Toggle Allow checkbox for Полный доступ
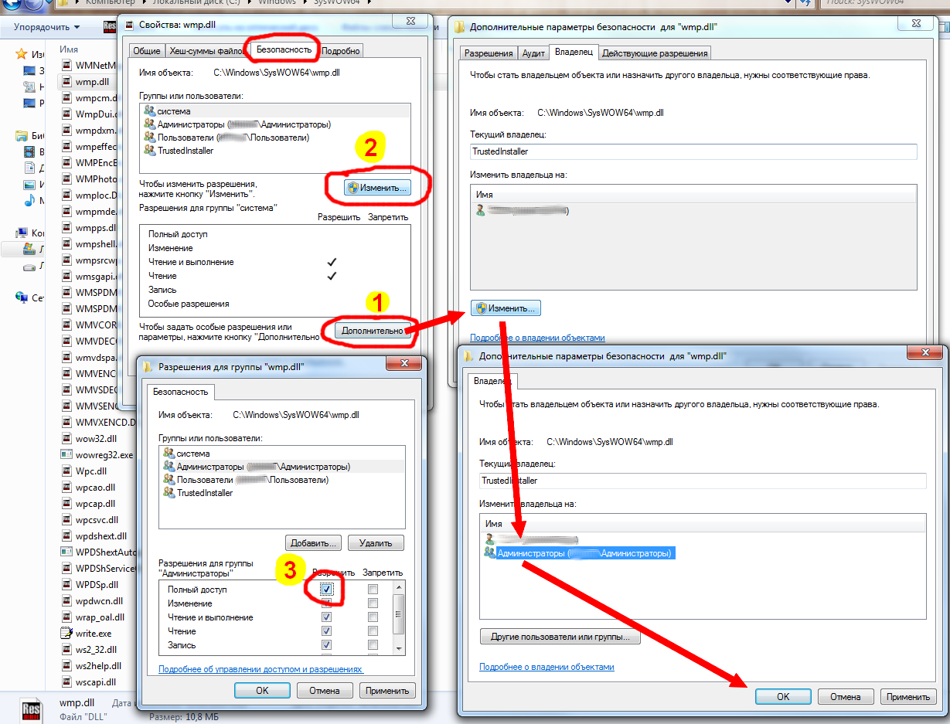 tap(327, 590)
